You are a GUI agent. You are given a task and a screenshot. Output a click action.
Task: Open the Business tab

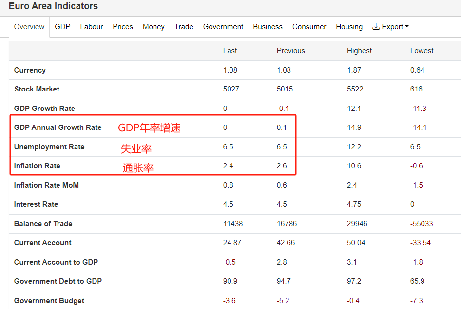tap(268, 27)
